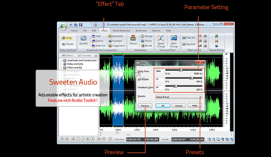Cancel the Echo dialog
Image resolution: width=271 pixels, height=157 pixels.
pos(179,106)
